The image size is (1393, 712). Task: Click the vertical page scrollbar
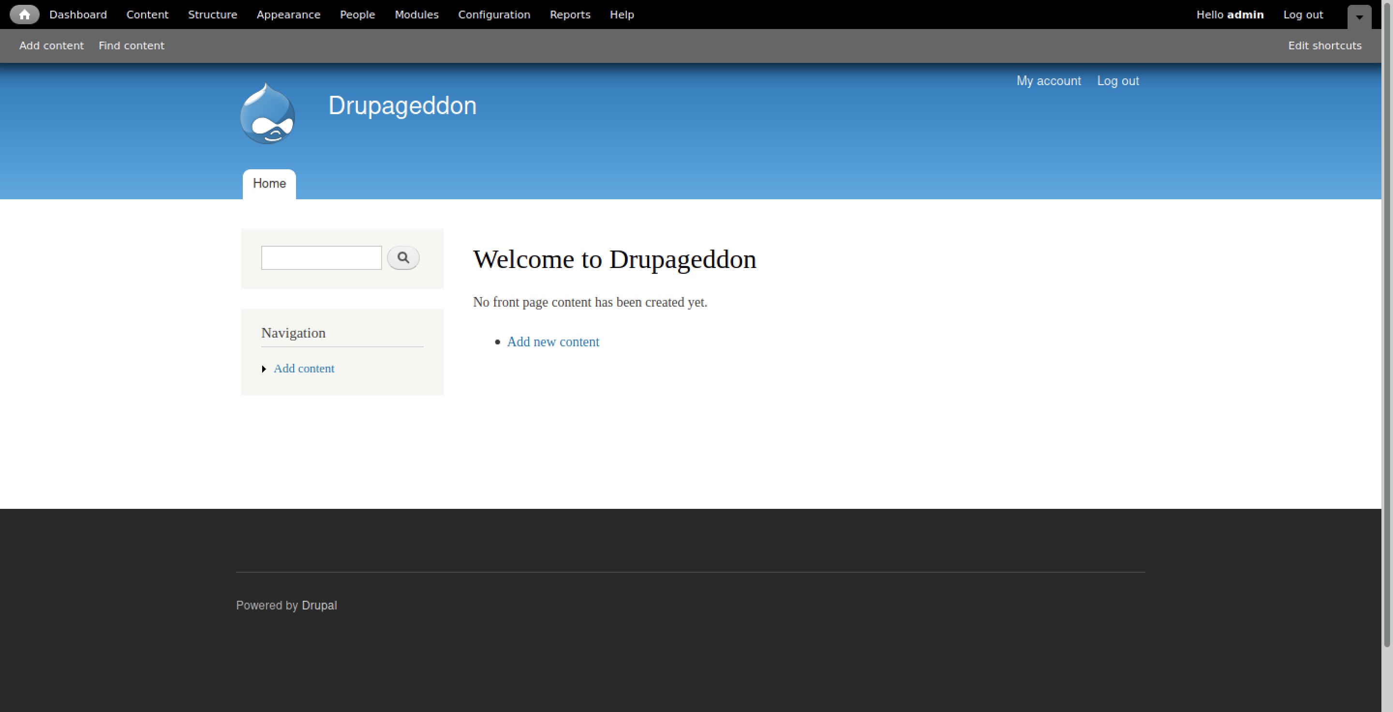coord(1387,325)
